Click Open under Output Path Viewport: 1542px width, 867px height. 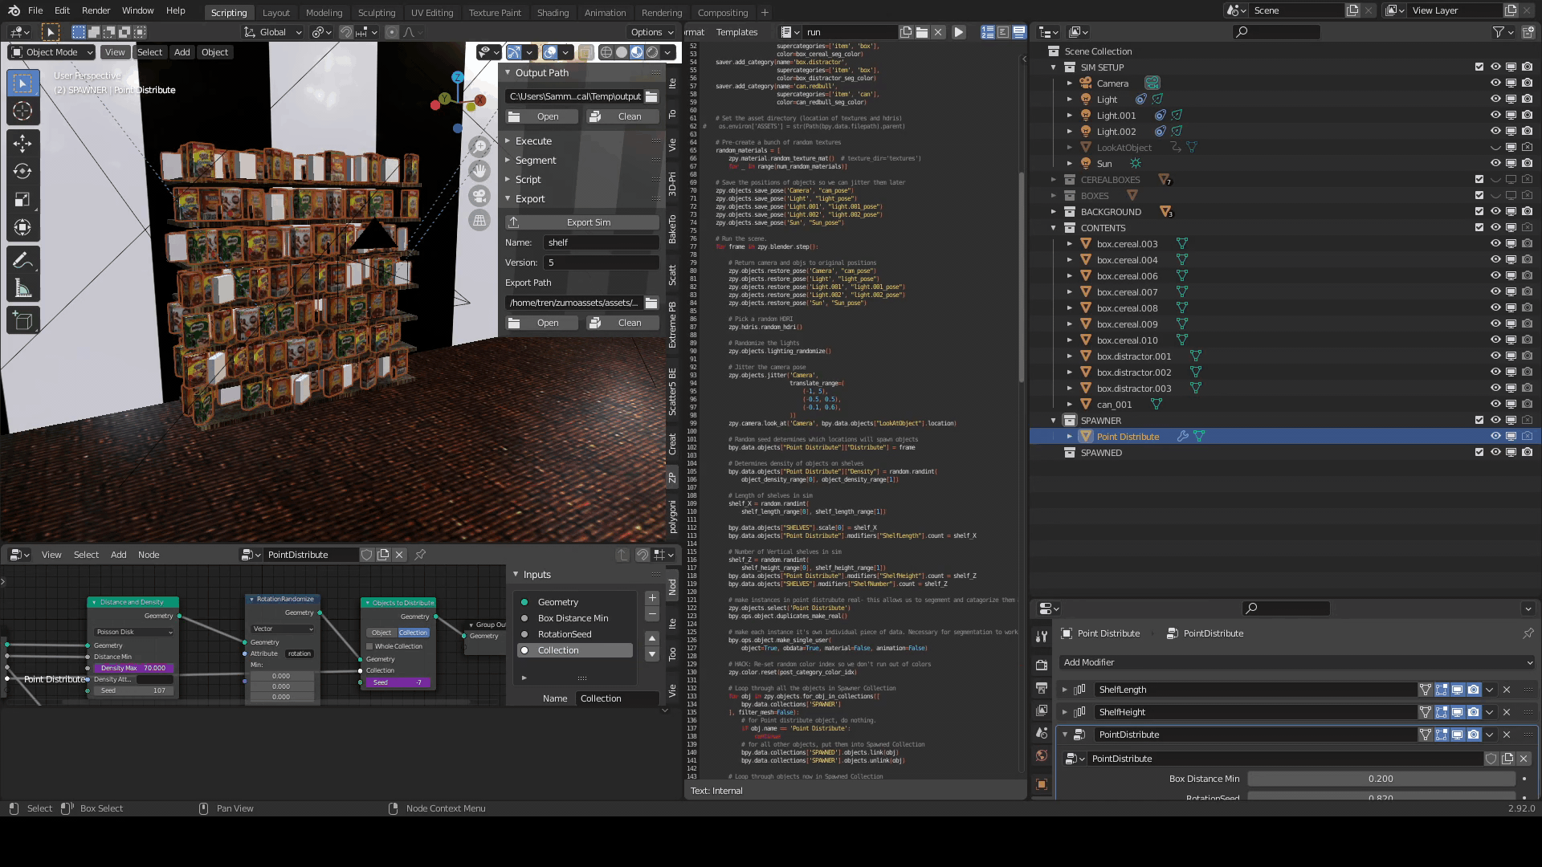click(541, 117)
